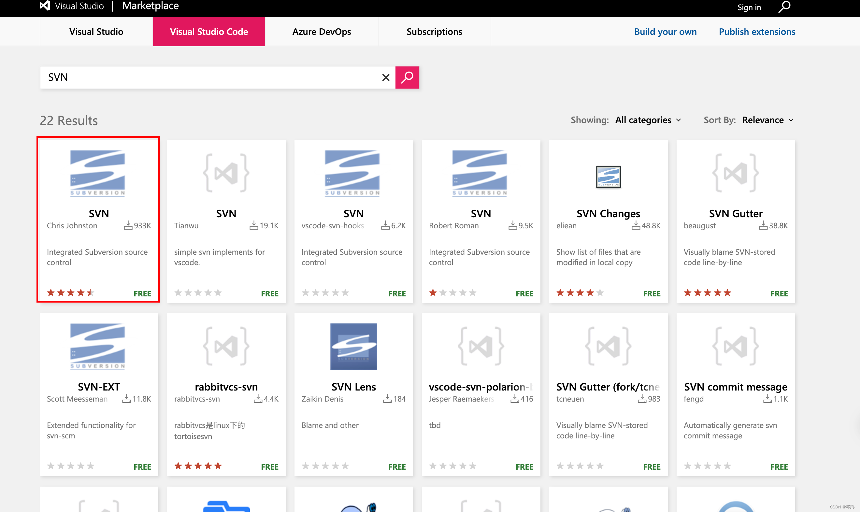Click the Build your own link

pyautogui.click(x=666, y=31)
